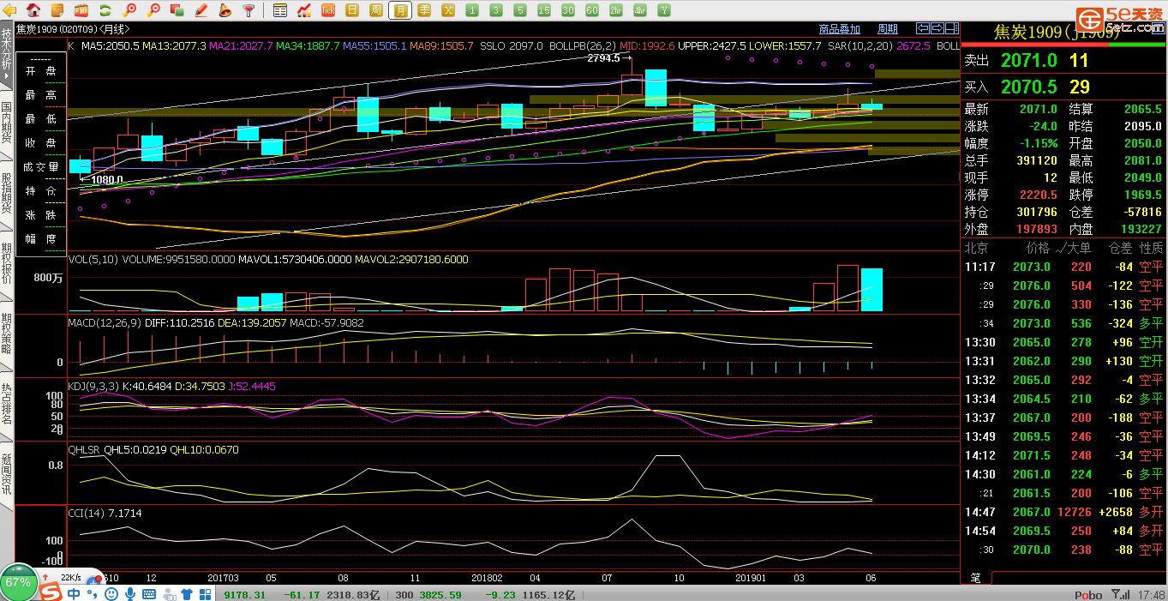1168x601 pixels.
Task: Select the red pencil drawing tool
Action: pyautogui.click(x=201, y=10)
